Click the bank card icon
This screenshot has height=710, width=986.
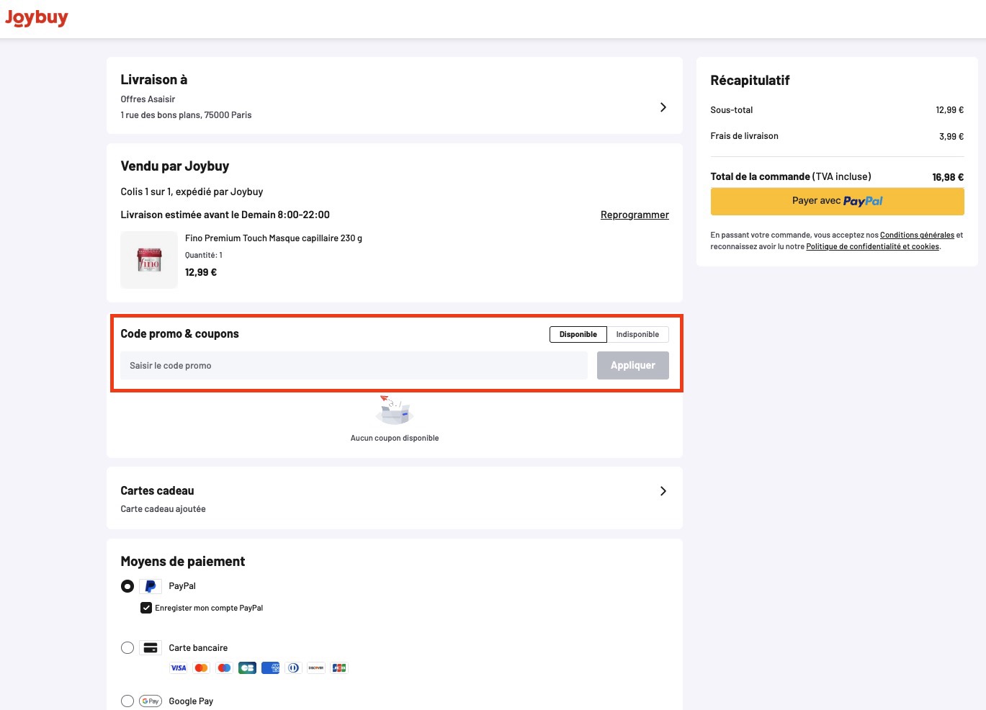(x=151, y=648)
